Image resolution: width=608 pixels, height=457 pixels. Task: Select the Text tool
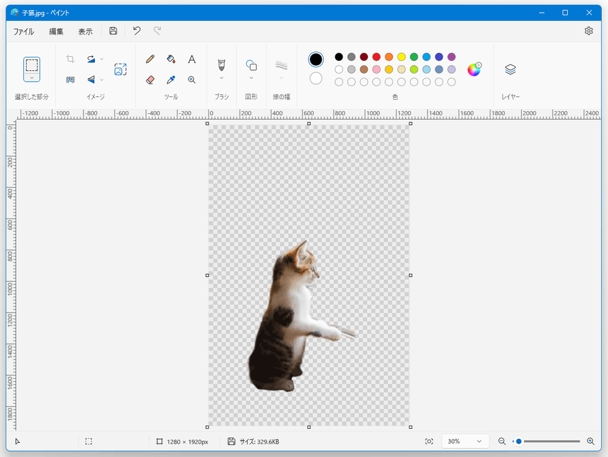pos(191,59)
